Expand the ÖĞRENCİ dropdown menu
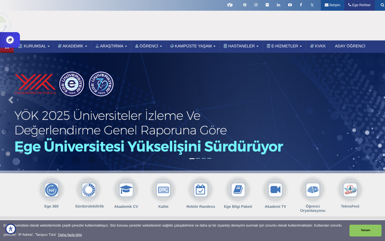 click(x=149, y=46)
